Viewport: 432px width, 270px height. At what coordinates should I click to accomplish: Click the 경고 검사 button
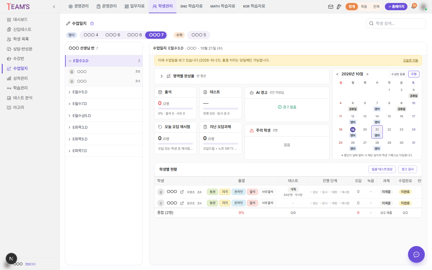407,169
